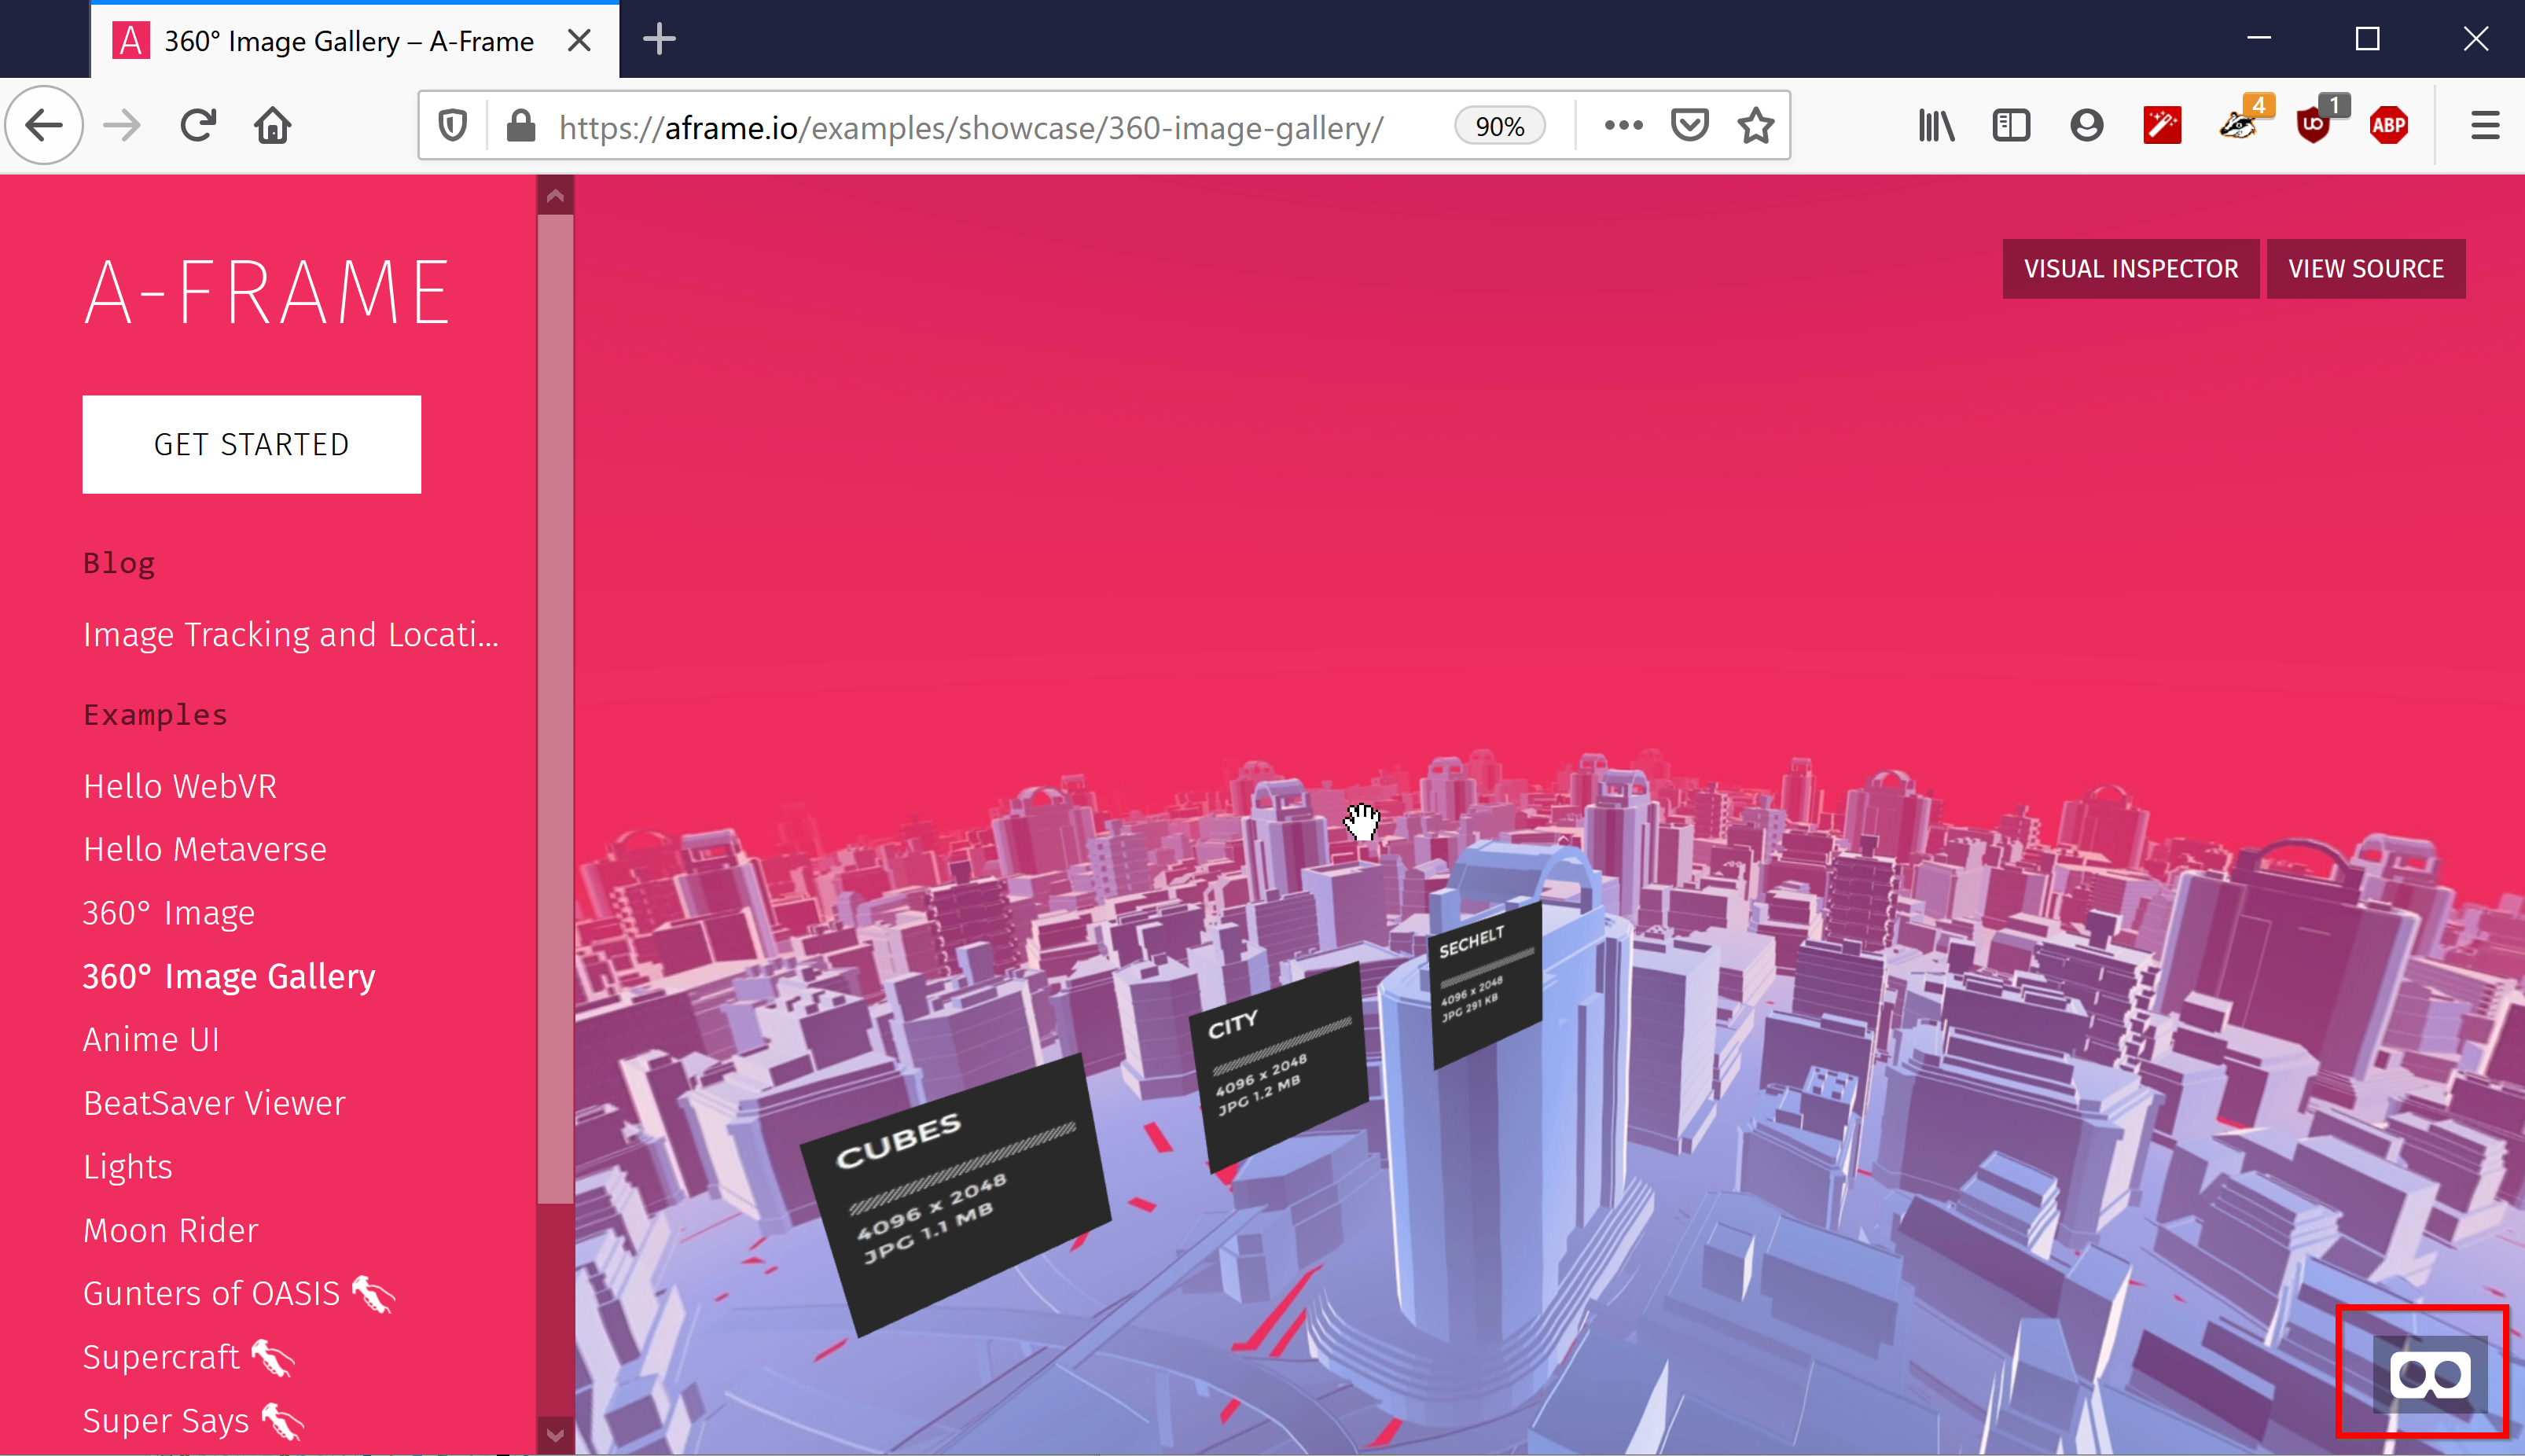This screenshot has width=2525, height=1456.
Task: Open the Lights example
Action: point(128,1167)
